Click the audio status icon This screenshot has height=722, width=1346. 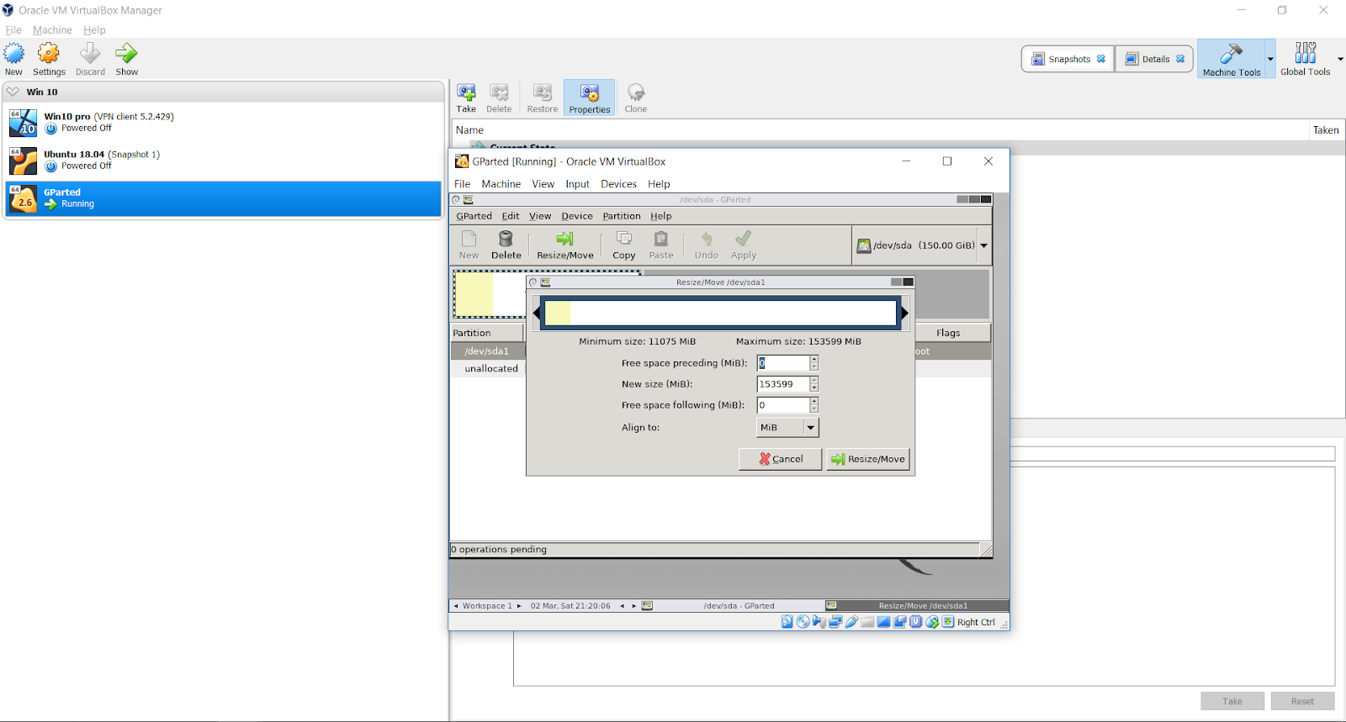pyautogui.click(x=819, y=622)
